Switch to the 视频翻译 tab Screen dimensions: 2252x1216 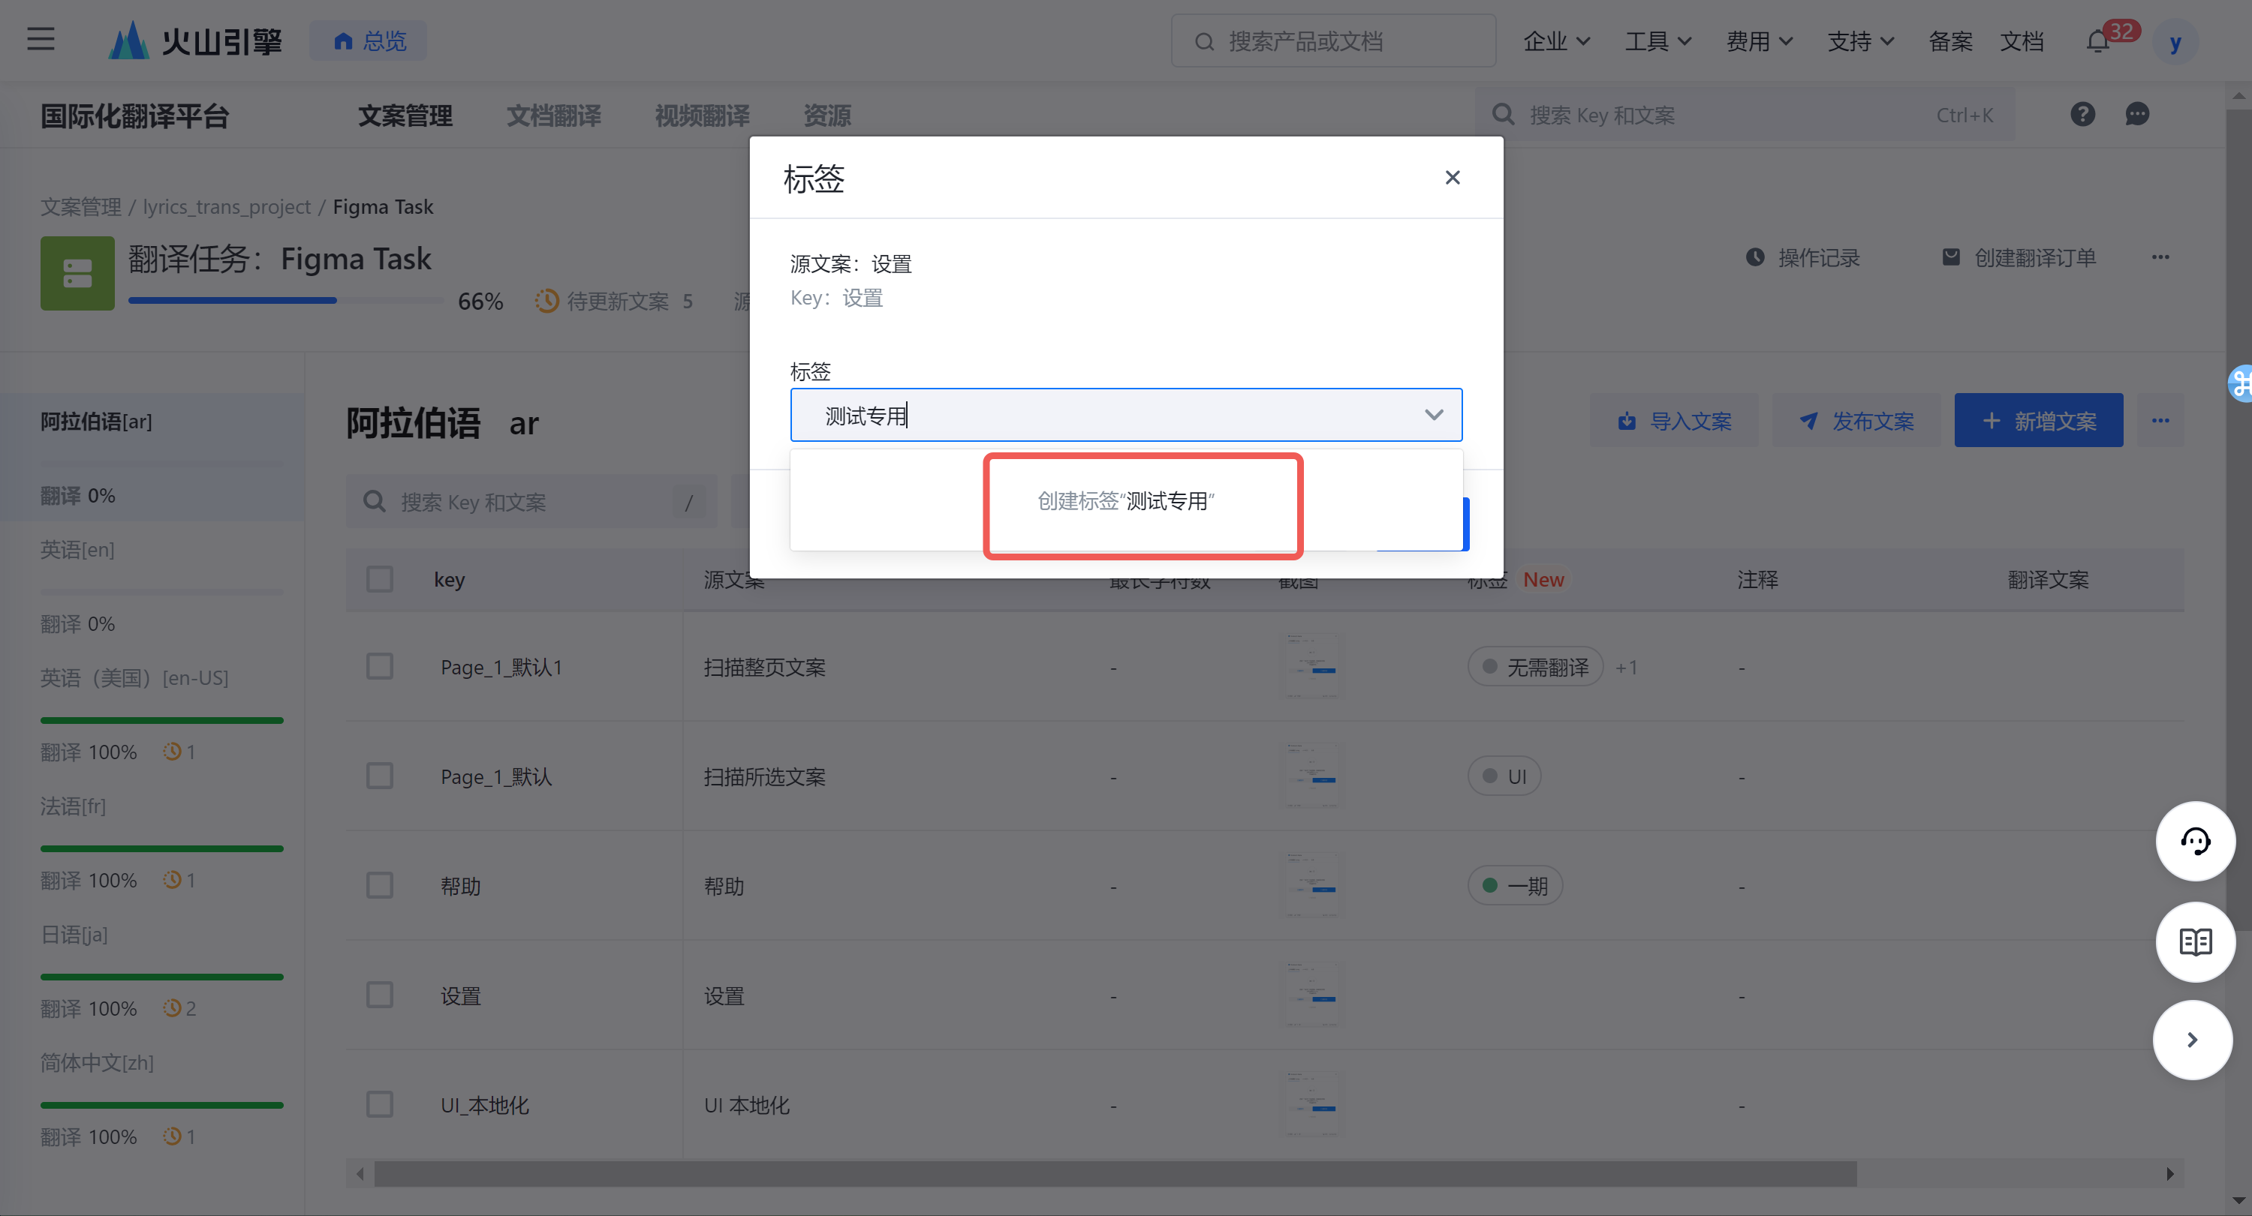(x=702, y=116)
